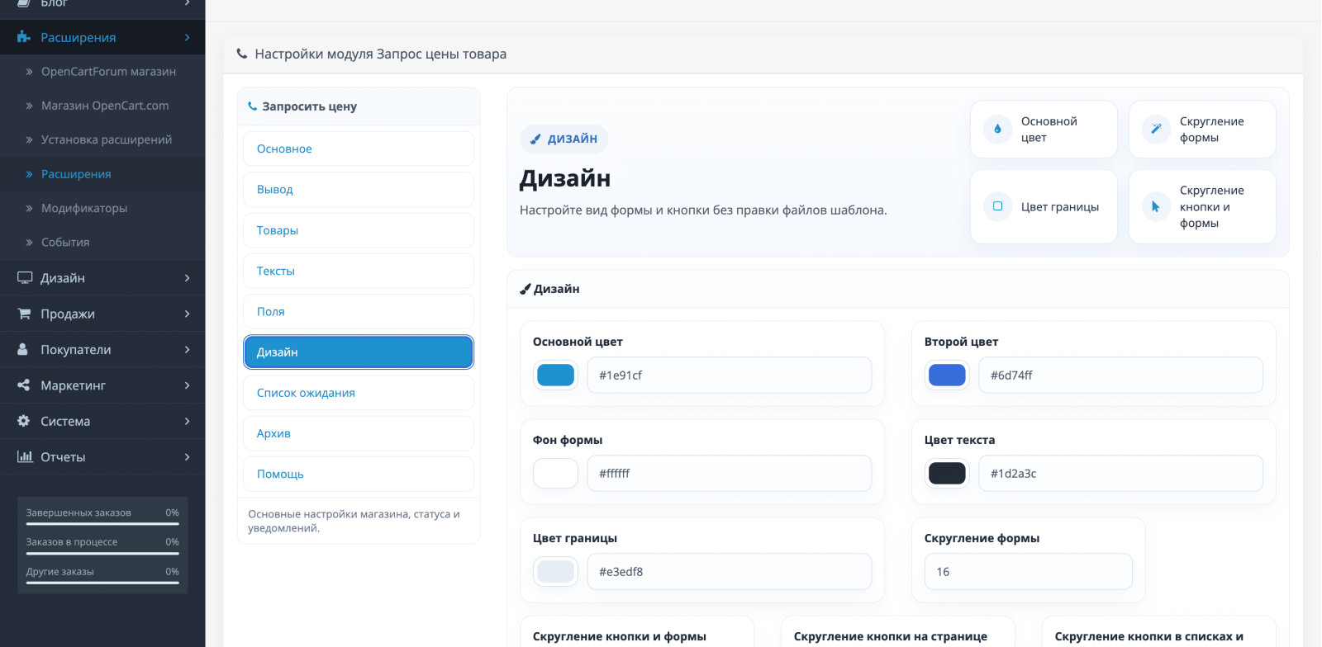Image resolution: width=1322 pixels, height=647 pixels.
Task: Expand the Система menu chevron
Action: click(x=188, y=421)
